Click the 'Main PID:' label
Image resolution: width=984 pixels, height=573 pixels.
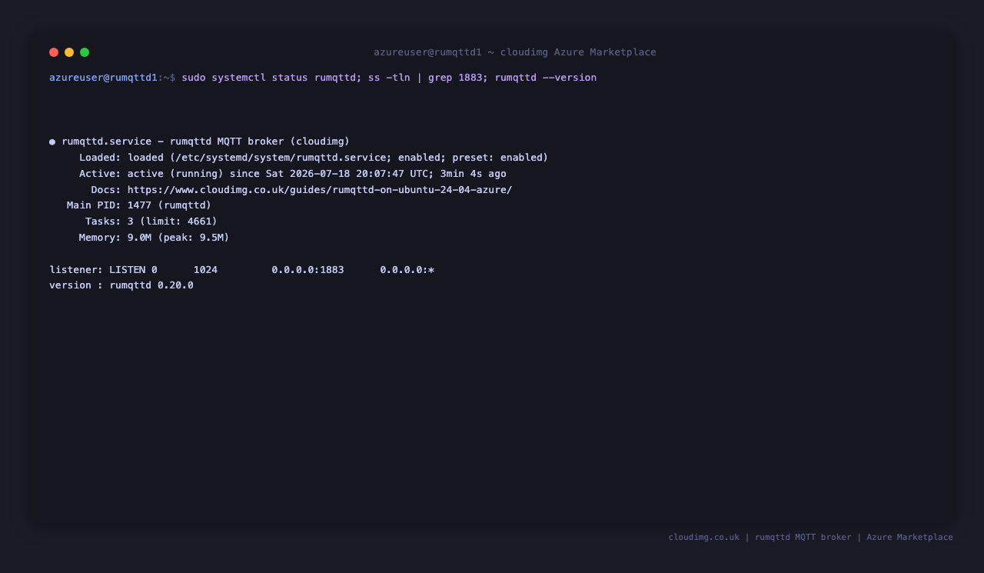[x=94, y=205]
